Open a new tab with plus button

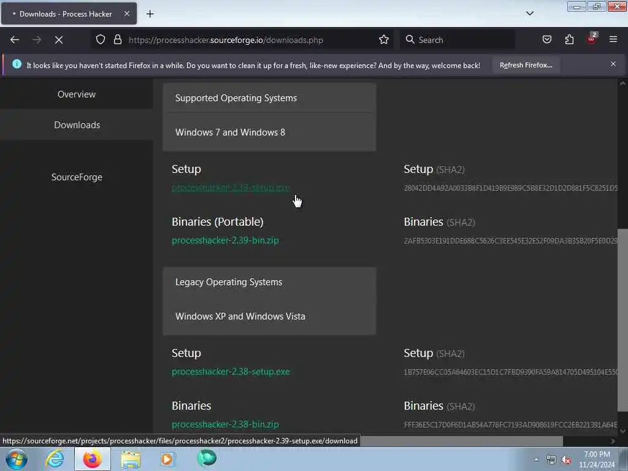point(150,14)
